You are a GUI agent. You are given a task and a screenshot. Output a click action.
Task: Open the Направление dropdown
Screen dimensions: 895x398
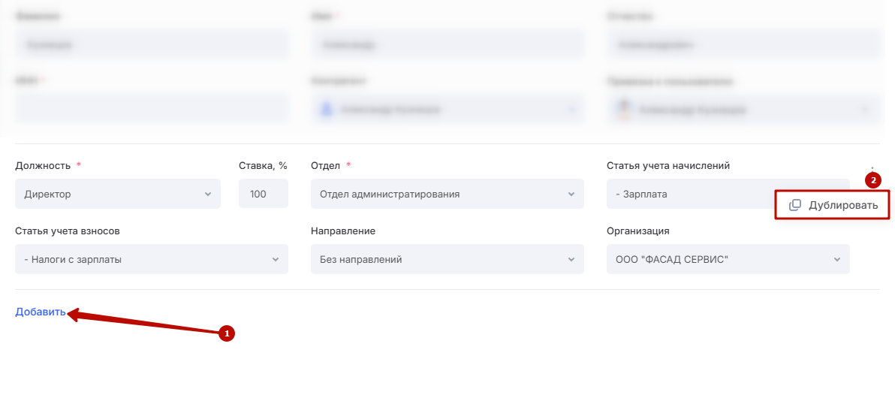click(x=447, y=259)
